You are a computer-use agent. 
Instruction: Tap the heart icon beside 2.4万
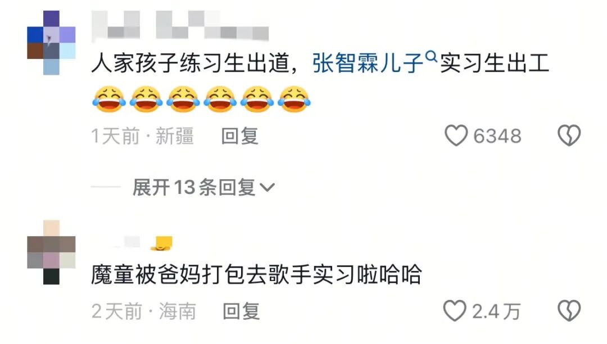tap(455, 311)
